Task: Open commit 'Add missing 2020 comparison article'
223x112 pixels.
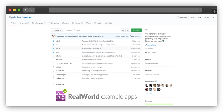Action: click(x=94, y=71)
